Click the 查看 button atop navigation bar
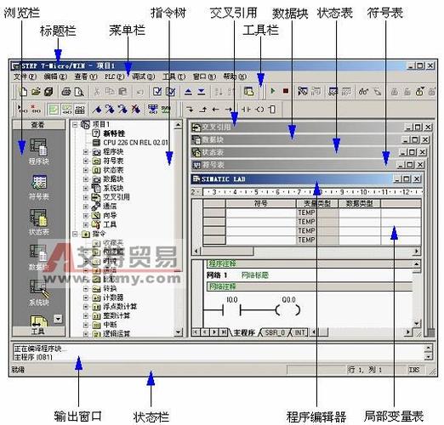Screen dimensions: 444x425 (x=38, y=125)
